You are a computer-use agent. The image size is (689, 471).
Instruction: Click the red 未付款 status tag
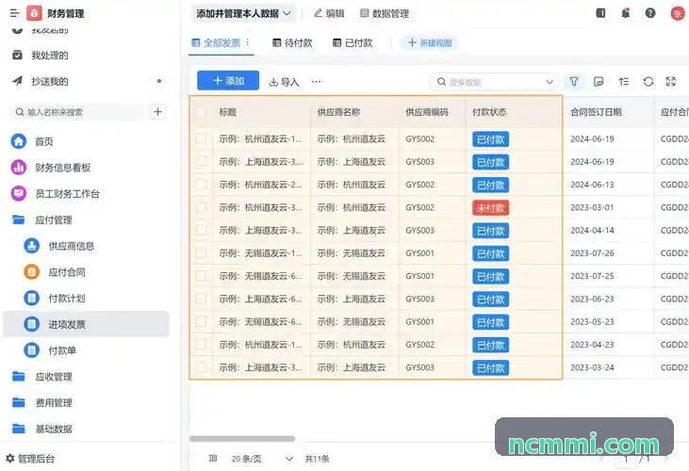point(491,207)
